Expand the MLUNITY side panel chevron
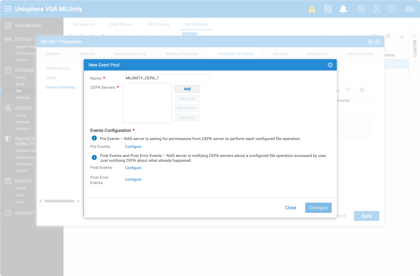420x276 pixels. tap(415, 35)
